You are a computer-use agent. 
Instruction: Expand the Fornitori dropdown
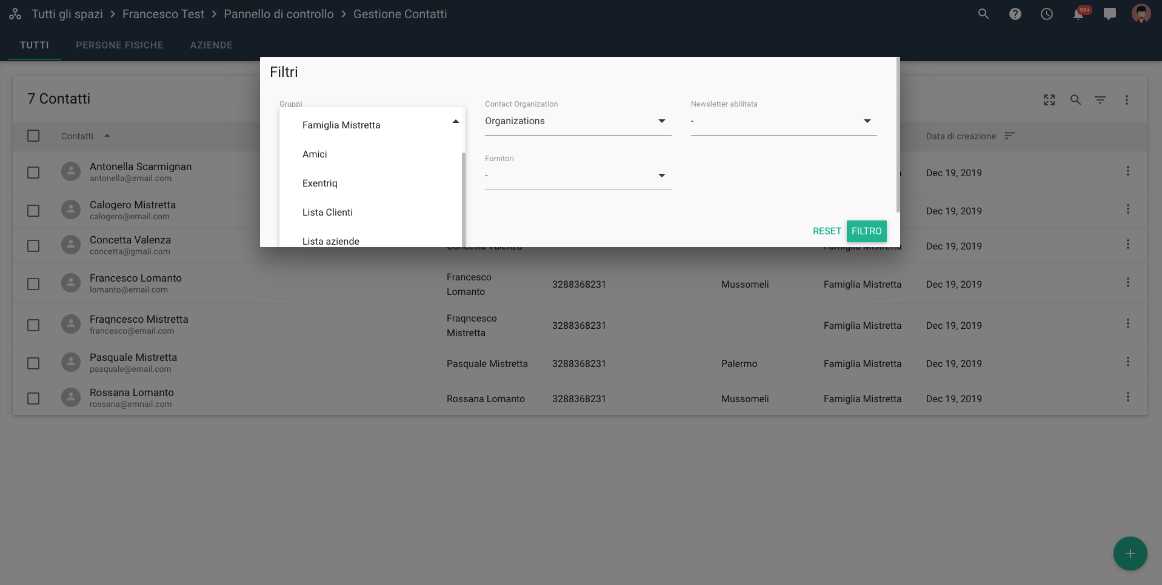(x=577, y=176)
